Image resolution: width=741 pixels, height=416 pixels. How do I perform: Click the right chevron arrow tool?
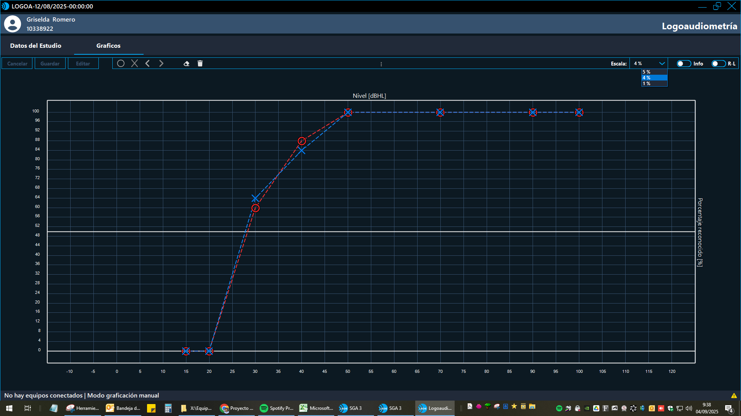click(161, 64)
